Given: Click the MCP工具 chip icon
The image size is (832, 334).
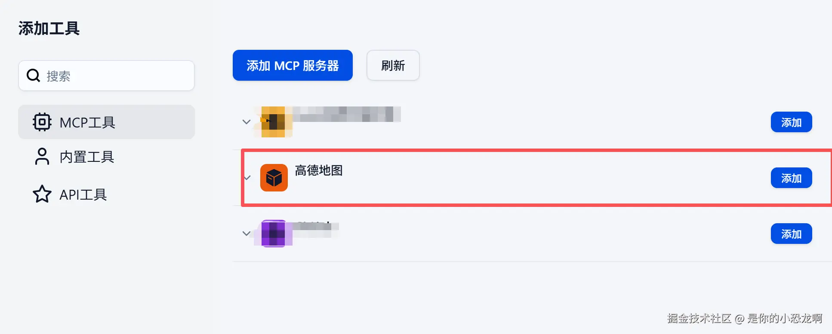Looking at the screenshot, I should point(42,122).
